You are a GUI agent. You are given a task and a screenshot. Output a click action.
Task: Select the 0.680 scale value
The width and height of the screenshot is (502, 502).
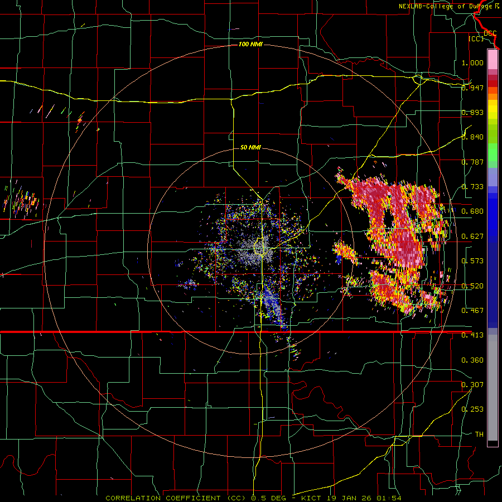point(472,211)
